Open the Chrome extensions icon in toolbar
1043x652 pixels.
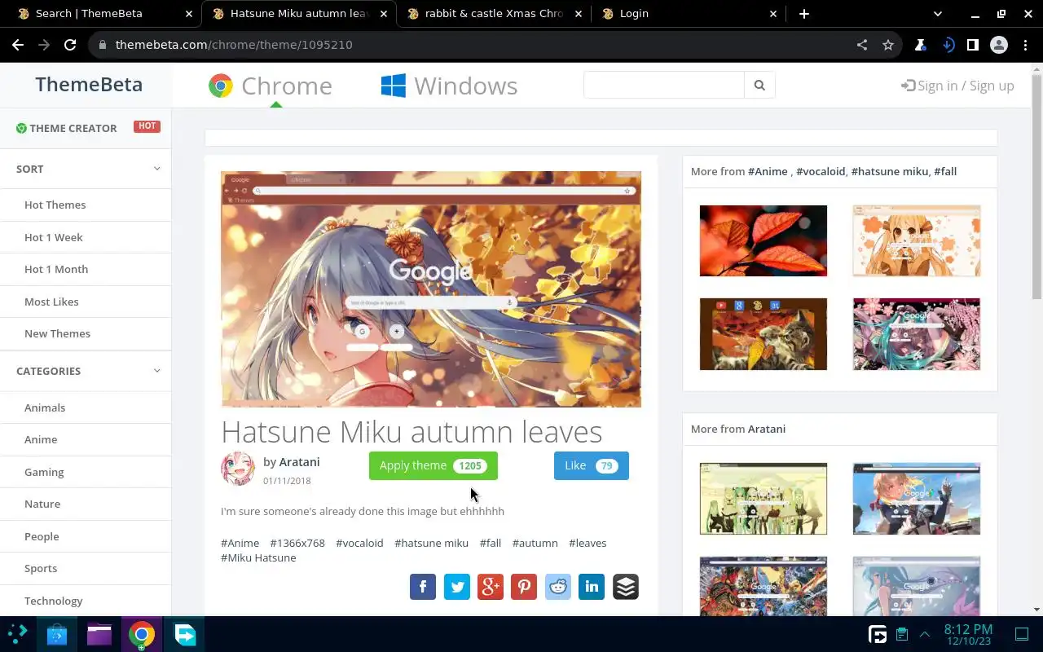tap(921, 45)
